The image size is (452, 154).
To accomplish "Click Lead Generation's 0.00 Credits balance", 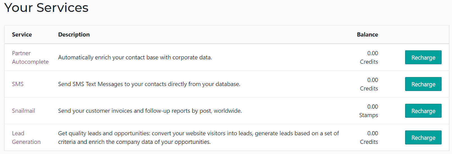I will 369,138.
